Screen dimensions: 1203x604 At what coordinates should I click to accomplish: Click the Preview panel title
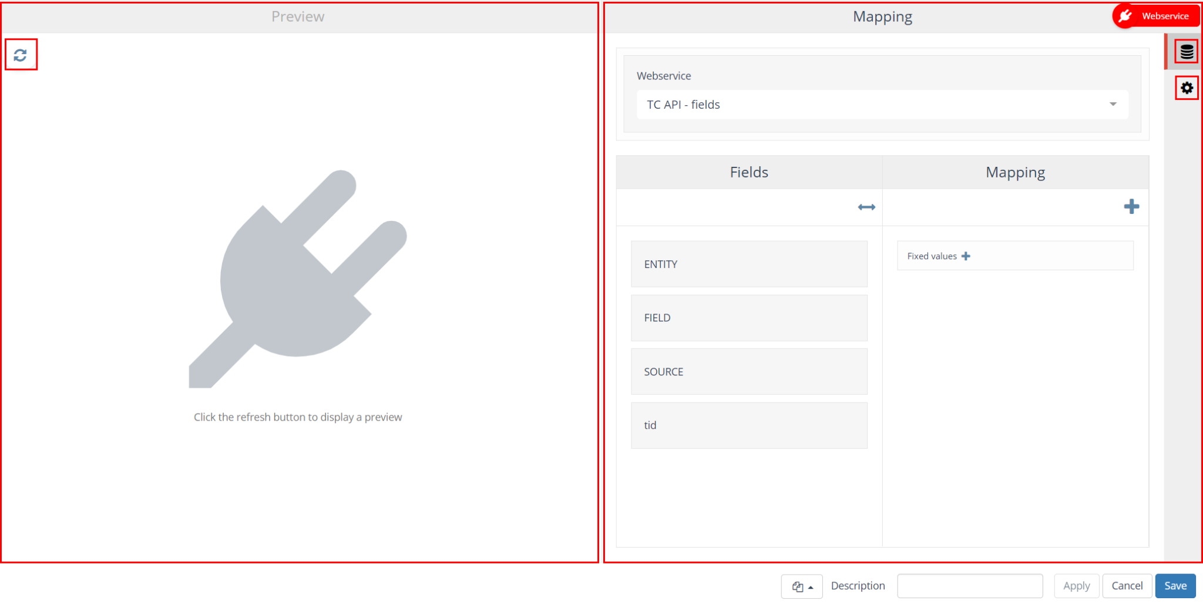(x=298, y=16)
